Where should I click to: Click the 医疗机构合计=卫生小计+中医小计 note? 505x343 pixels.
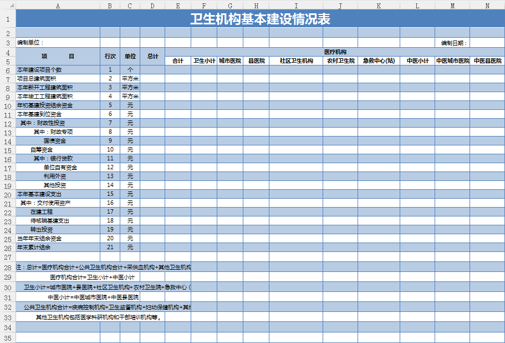point(92,277)
